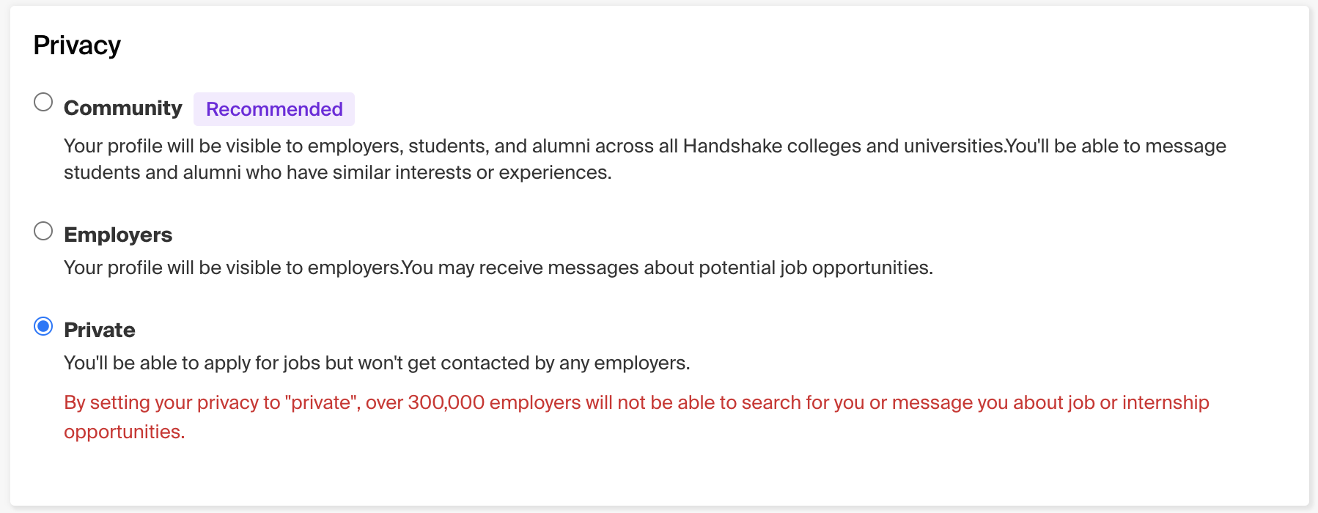This screenshot has width=1318, height=513.
Task: Click the Community visibility description text
Action: (645, 158)
